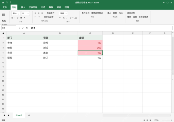Select the column C header

pyautogui.click(x=90, y=33)
